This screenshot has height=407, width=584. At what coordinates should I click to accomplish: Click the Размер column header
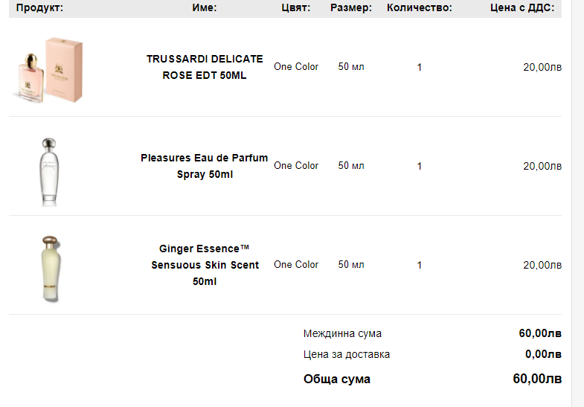351,8
